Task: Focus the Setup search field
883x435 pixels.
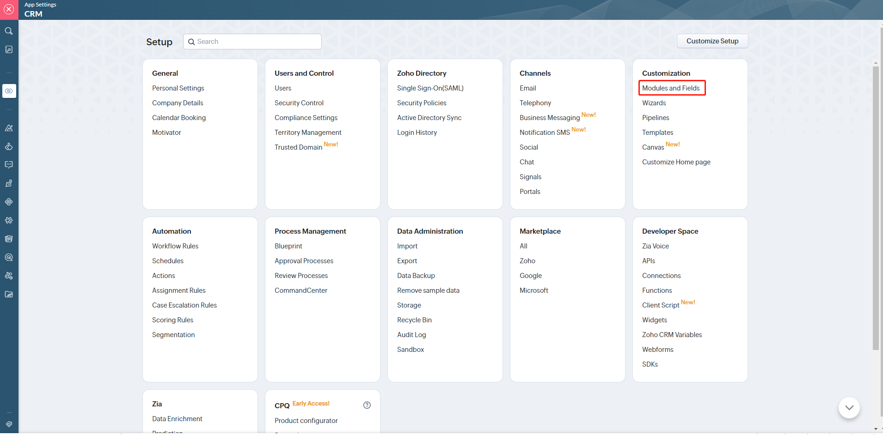Action: (252, 42)
